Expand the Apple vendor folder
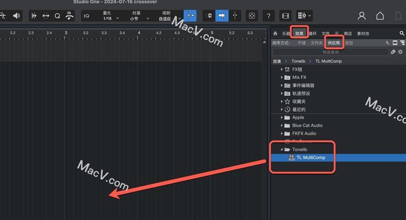The image size is (406, 220). pyautogui.click(x=282, y=117)
